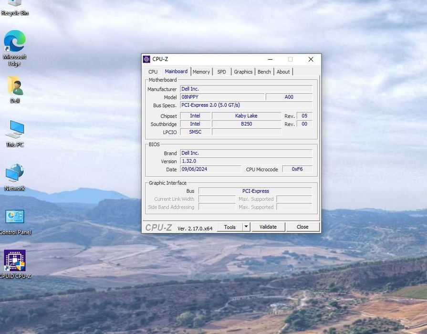427x334 pixels.
Task: Switch to the SPD tab
Action: 222,72
